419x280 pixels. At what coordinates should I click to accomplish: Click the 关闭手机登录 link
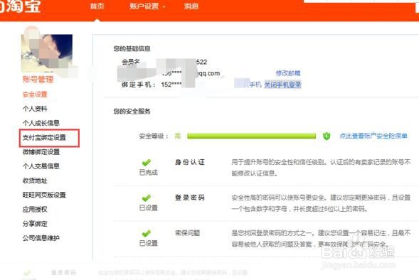[x=282, y=85]
